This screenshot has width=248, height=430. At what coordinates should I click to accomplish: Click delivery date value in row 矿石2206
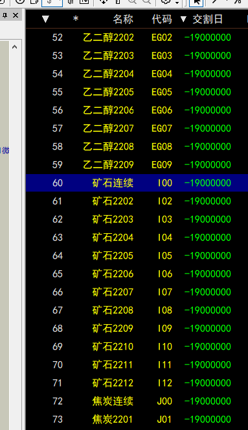[208, 273]
